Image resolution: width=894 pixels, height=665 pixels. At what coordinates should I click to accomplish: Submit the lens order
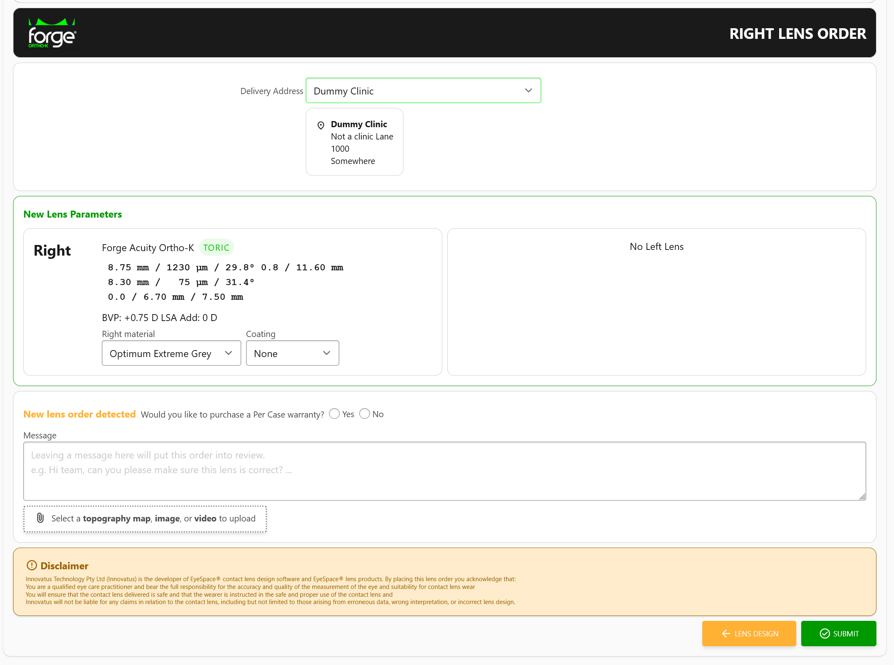(838, 634)
